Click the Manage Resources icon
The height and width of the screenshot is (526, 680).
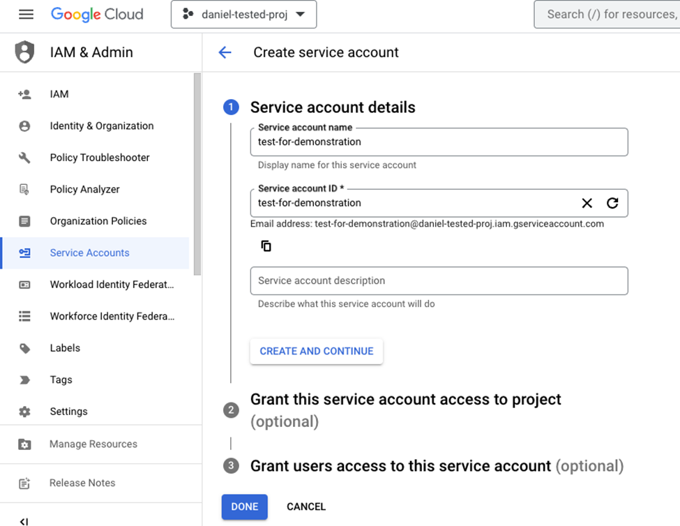point(24,444)
